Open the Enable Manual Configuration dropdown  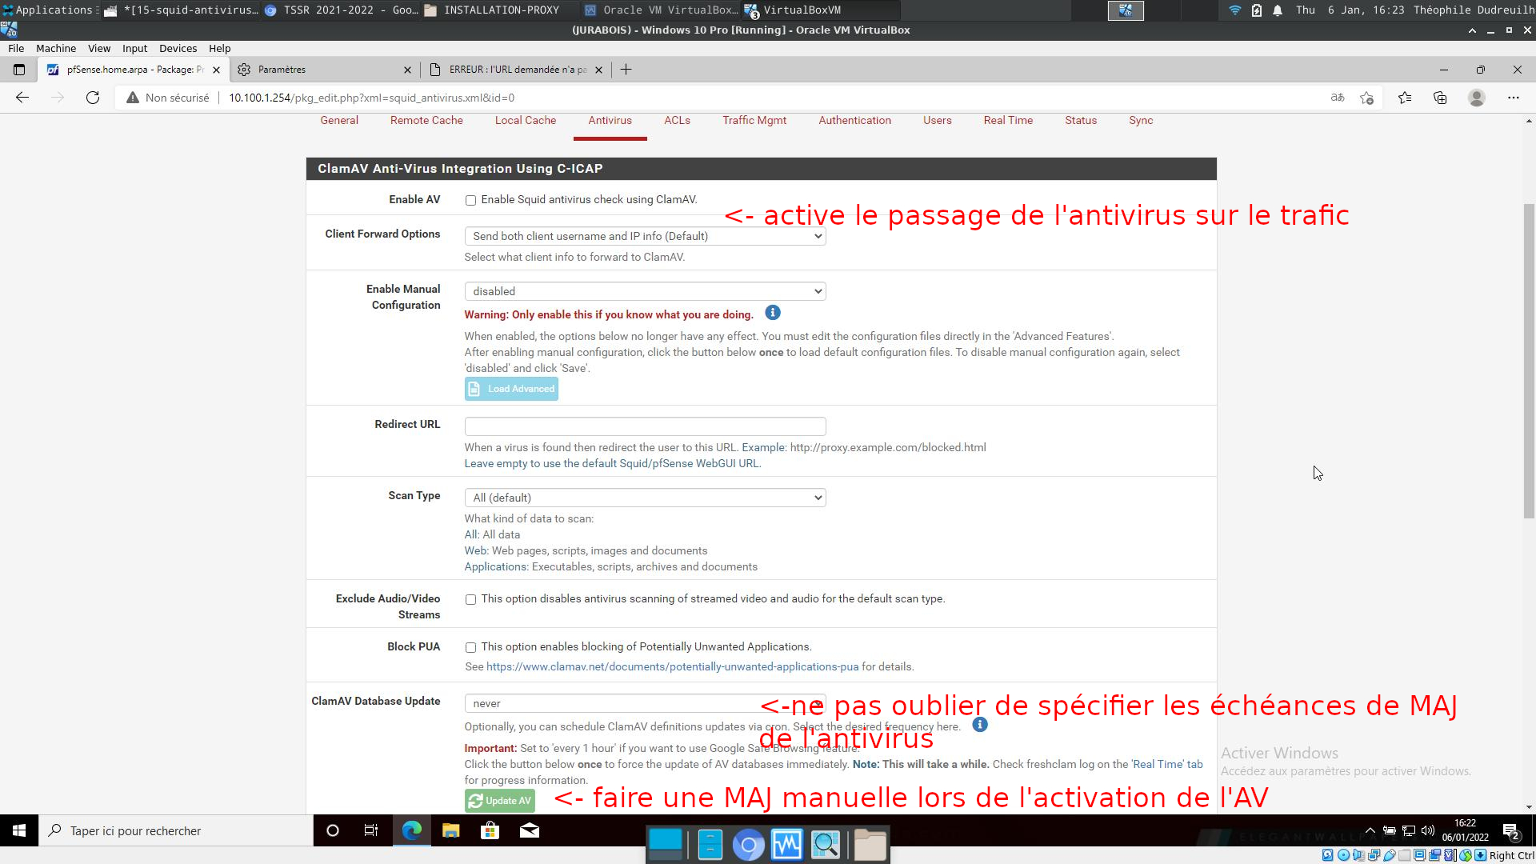point(645,291)
